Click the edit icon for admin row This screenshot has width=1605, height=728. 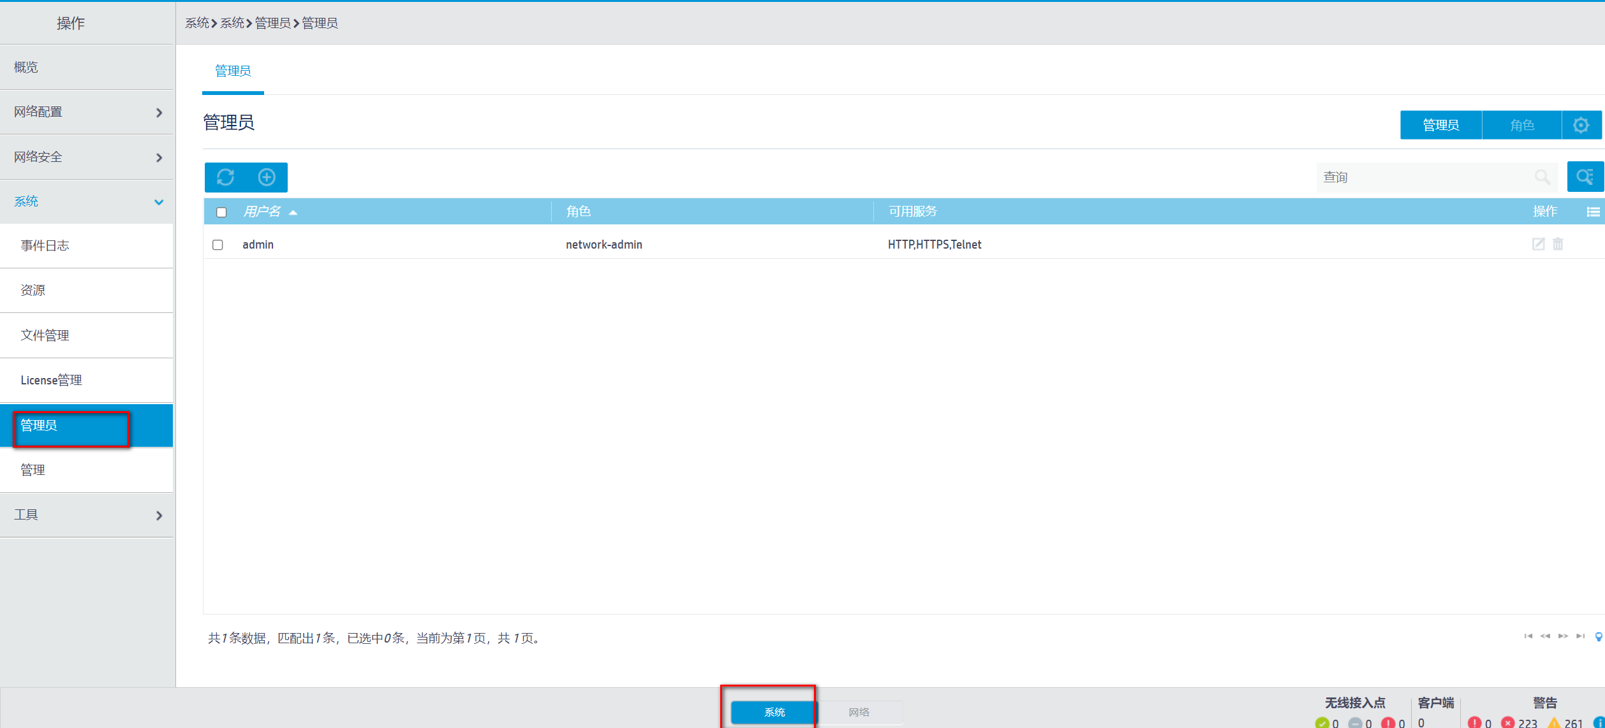(1538, 244)
